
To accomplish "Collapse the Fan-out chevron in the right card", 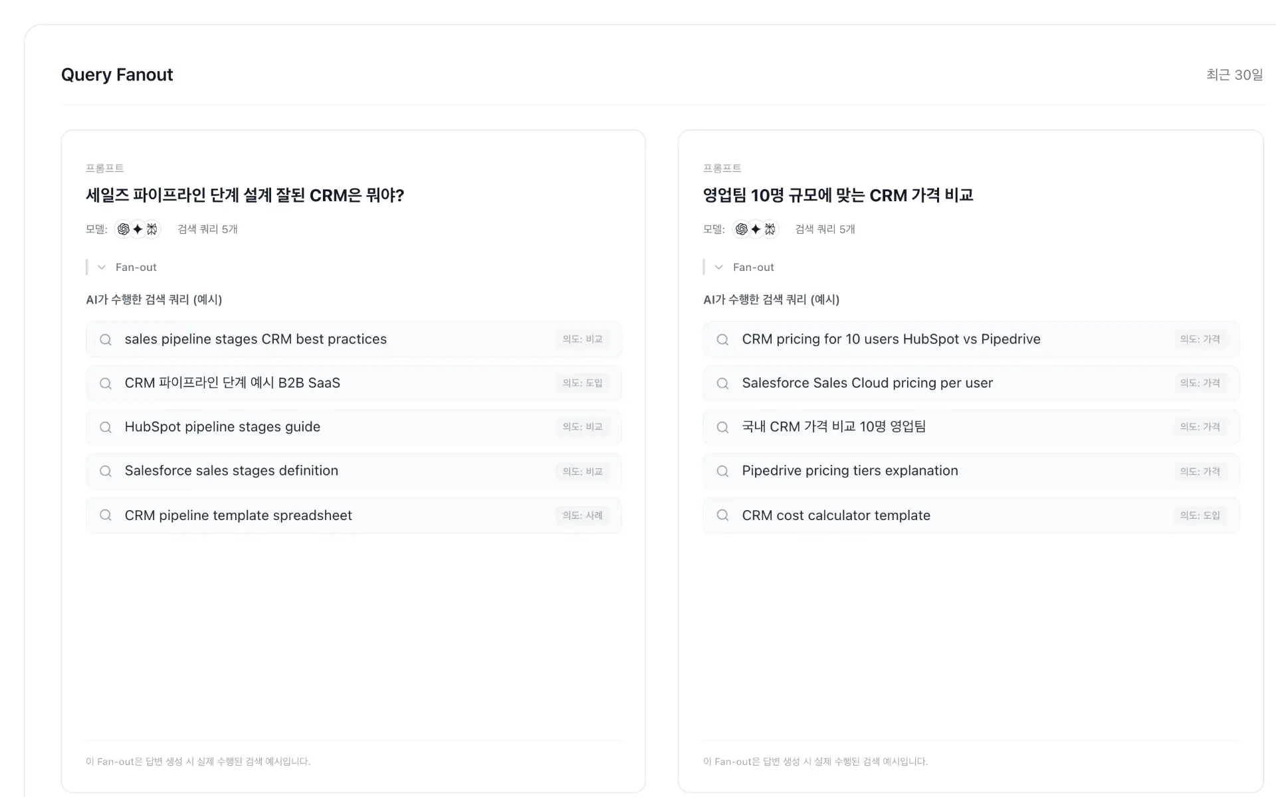I will tap(719, 268).
